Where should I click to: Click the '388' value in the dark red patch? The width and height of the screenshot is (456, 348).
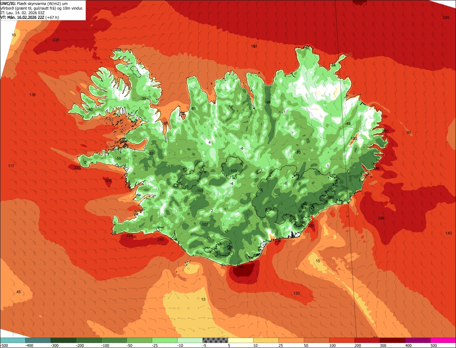[x=241, y=267]
